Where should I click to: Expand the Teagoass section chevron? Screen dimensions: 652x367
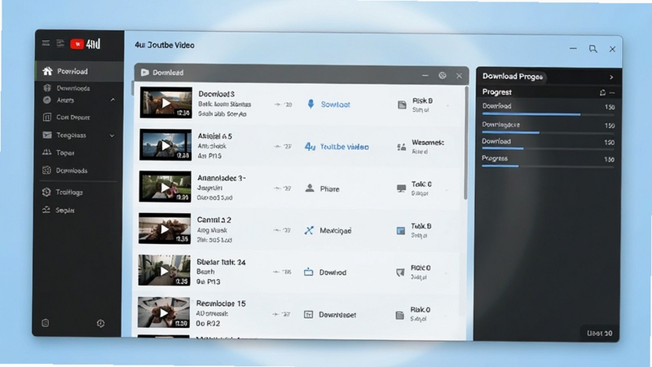pos(112,135)
